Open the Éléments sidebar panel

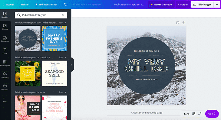point(5,39)
